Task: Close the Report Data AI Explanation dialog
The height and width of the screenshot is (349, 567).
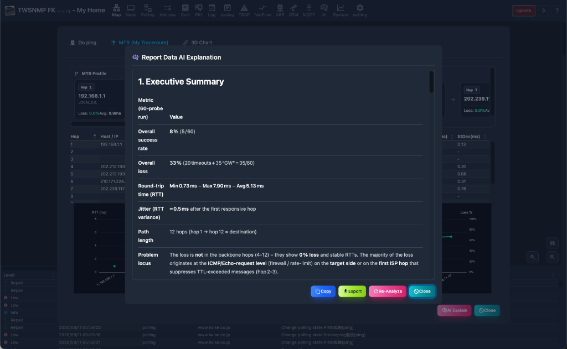Action: (422, 291)
